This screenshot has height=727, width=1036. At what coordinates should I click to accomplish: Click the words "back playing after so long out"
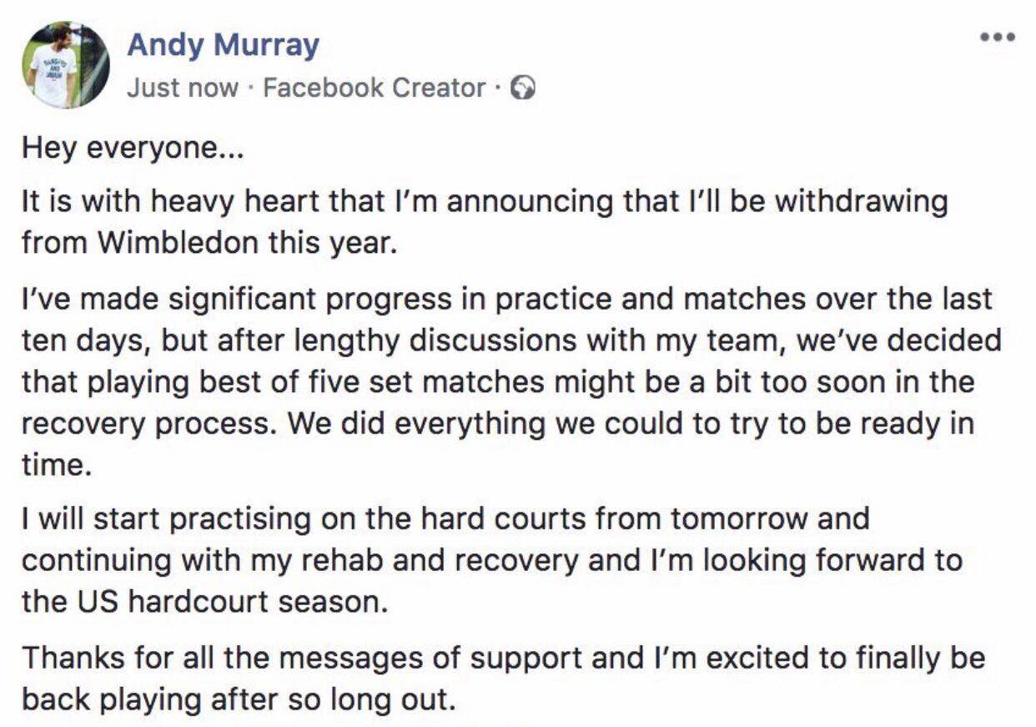(x=238, y=699)
